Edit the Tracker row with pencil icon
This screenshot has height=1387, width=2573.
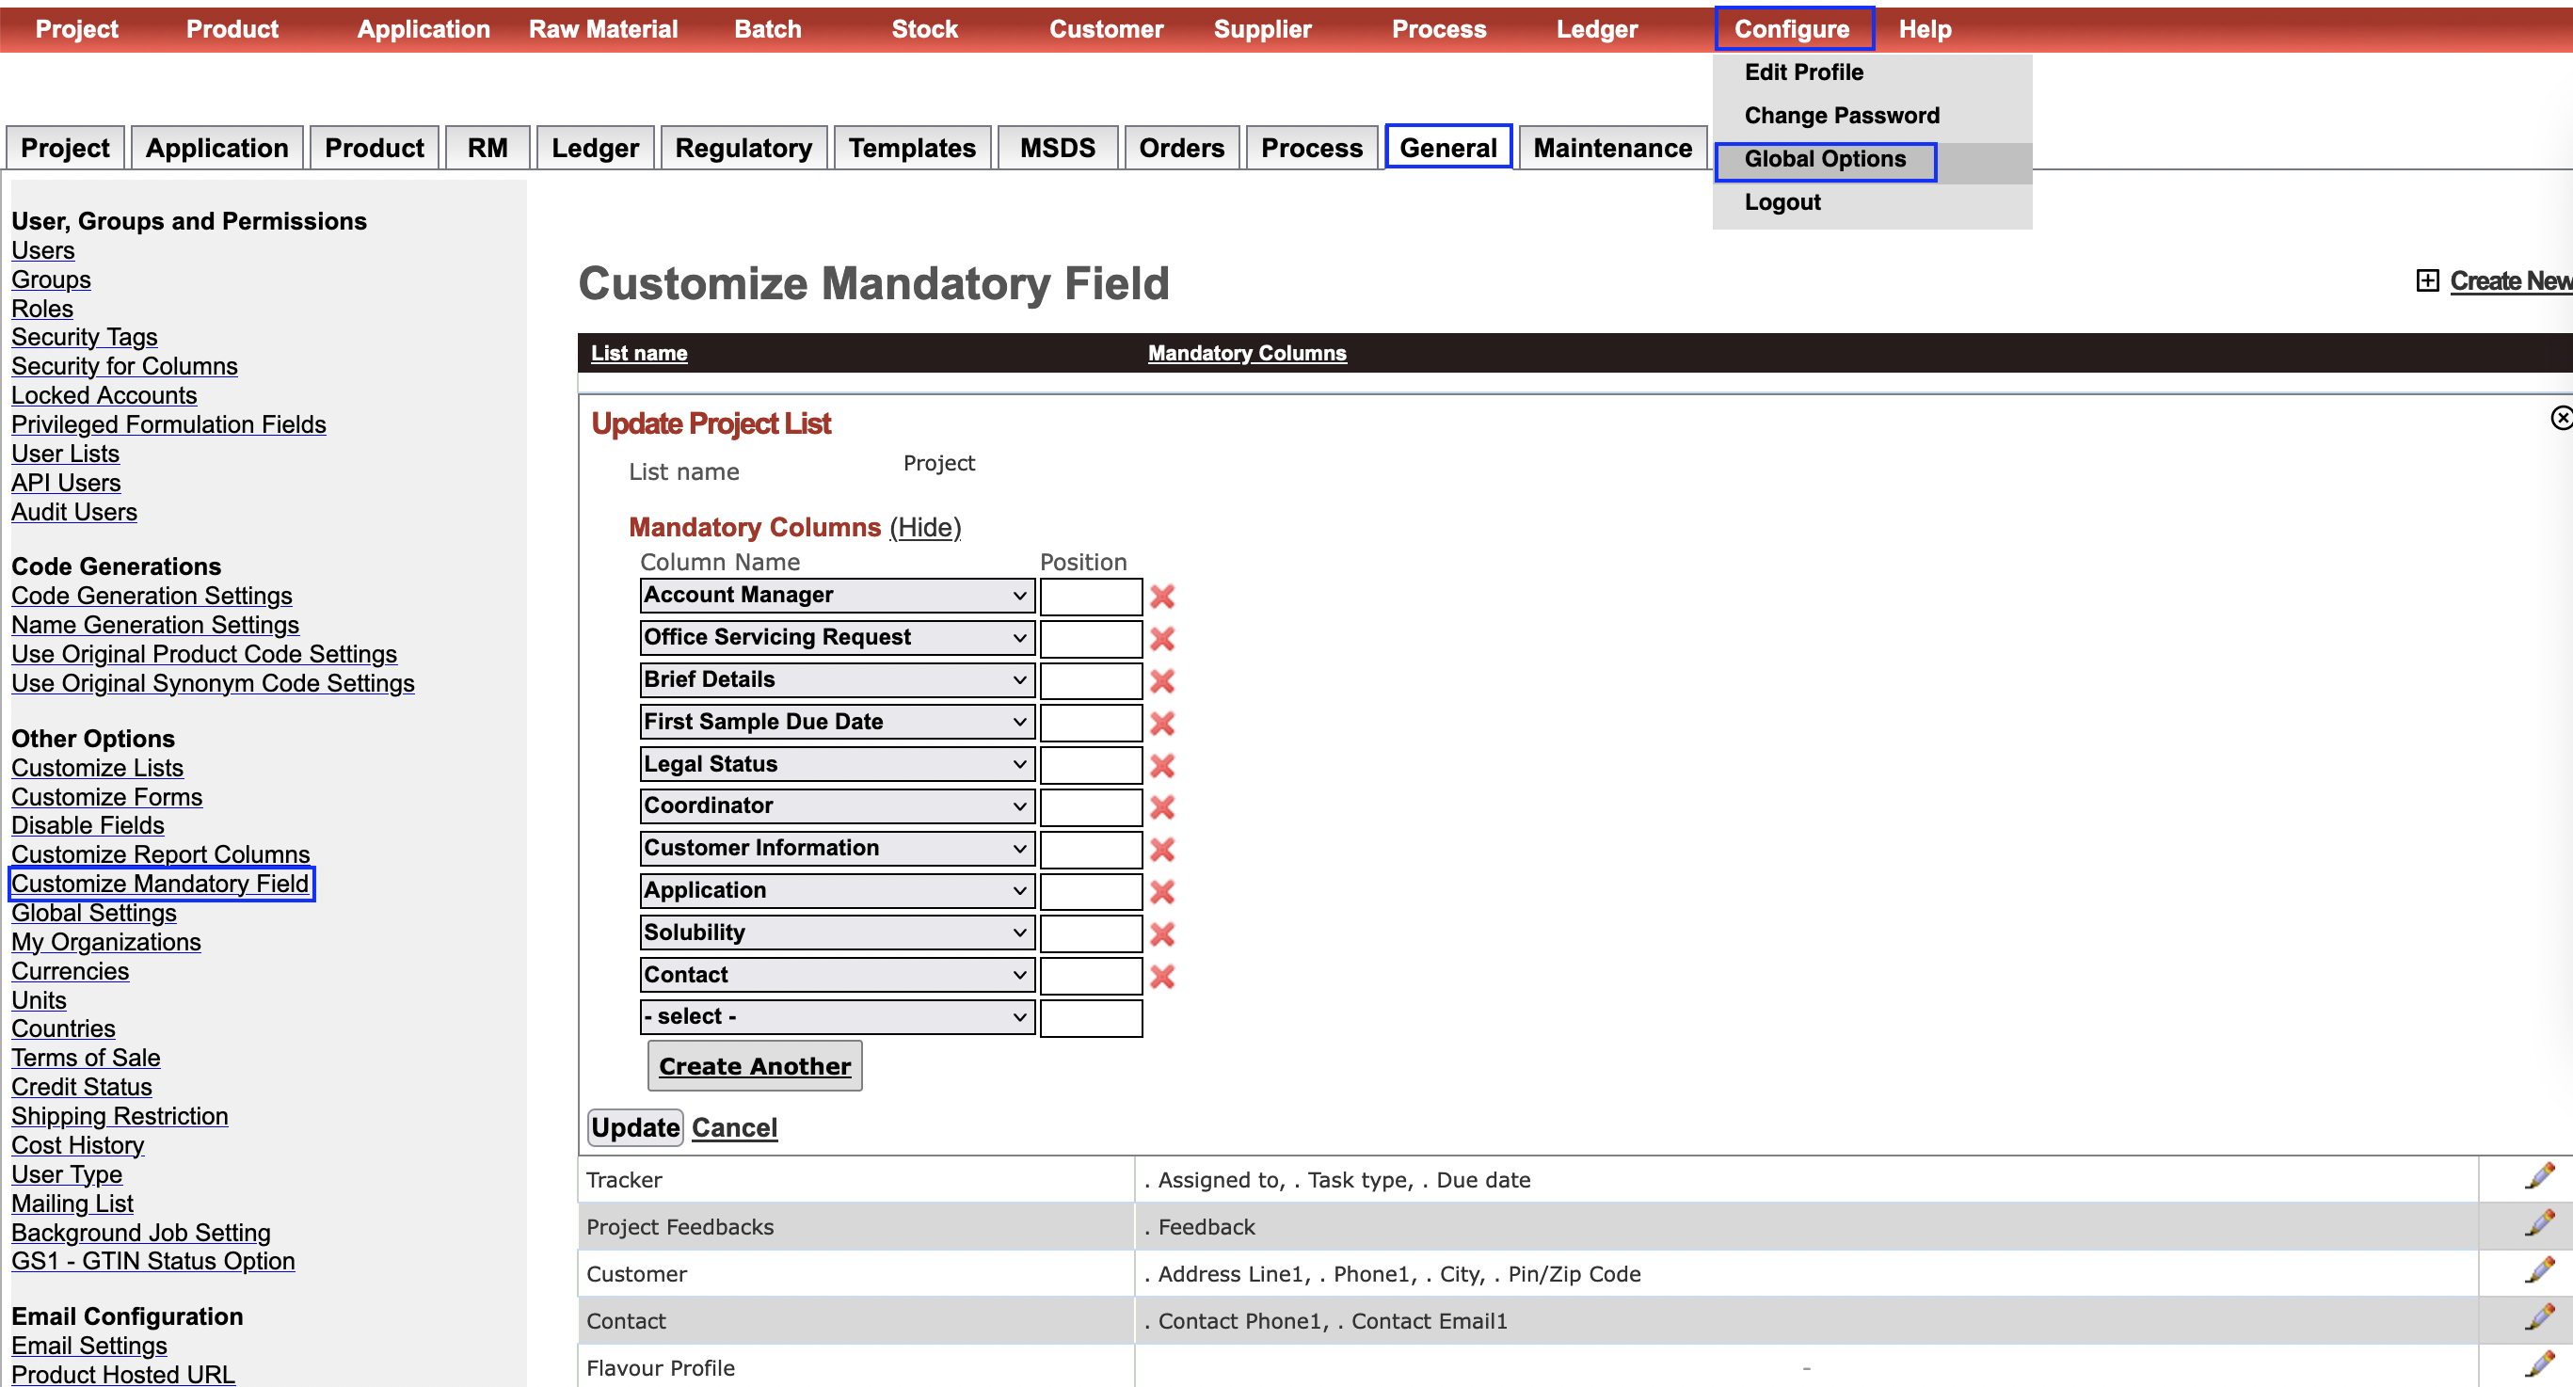(2539, 1177)
